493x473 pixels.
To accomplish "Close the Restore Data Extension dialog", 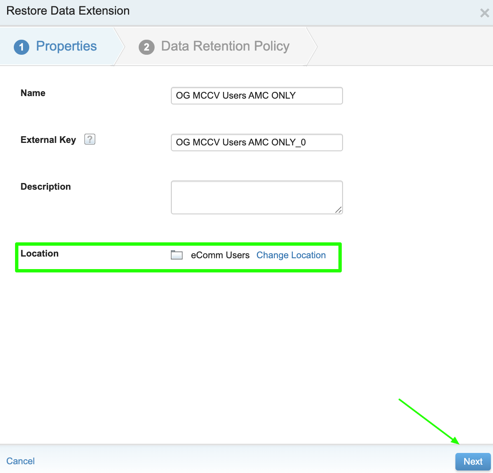I will click(x=485, y=13).
